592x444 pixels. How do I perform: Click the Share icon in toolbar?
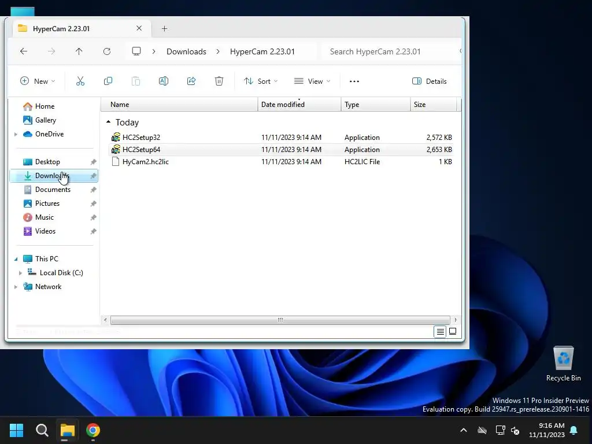[x=191, y=81]
